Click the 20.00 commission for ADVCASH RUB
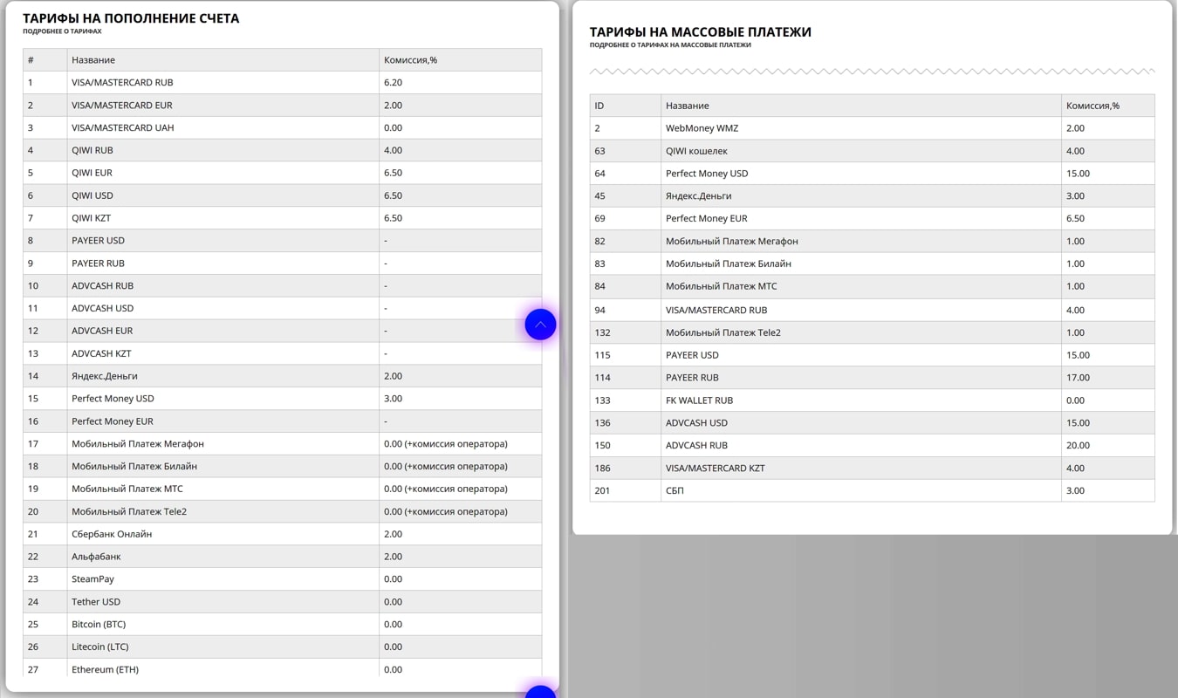The image size is (1178, 698). [1078, 446]
